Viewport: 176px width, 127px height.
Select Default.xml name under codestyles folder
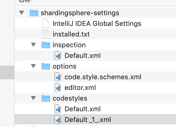(83, 109)
